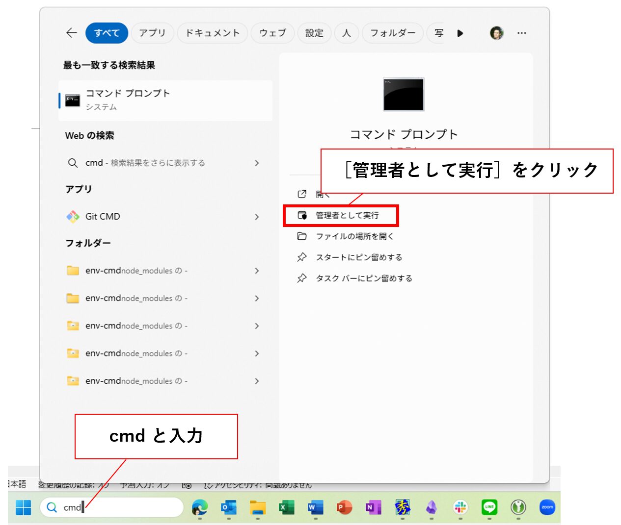Select the ドキュメント filter tab

click(212, 33)
